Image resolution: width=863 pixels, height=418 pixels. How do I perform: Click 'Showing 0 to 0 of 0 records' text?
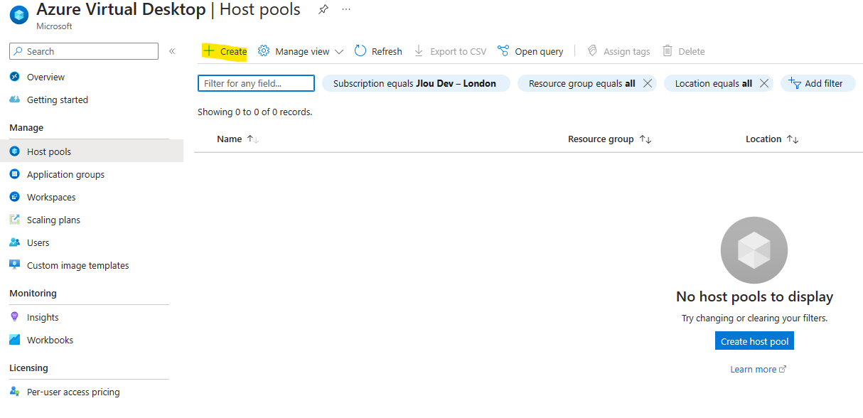254,112
